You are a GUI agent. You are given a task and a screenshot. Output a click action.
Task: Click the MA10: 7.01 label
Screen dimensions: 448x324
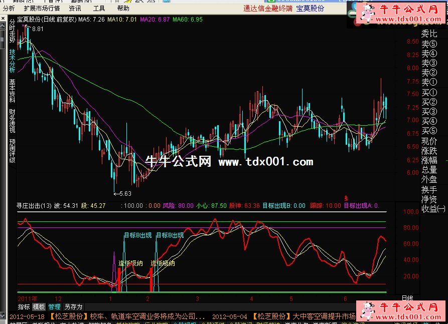click(x=122, y=20)
